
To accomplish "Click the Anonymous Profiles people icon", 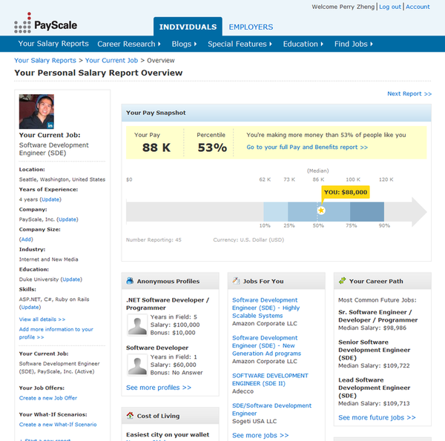I will (130, 281).
